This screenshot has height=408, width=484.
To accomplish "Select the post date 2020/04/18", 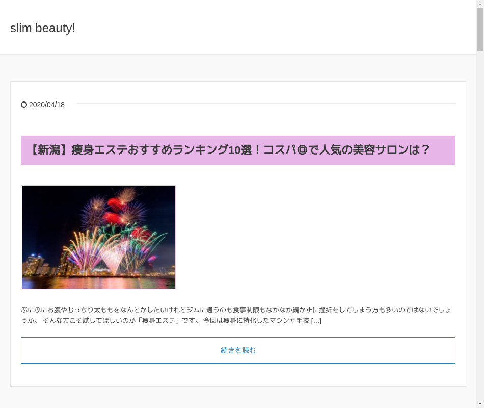I will point(47,105).
